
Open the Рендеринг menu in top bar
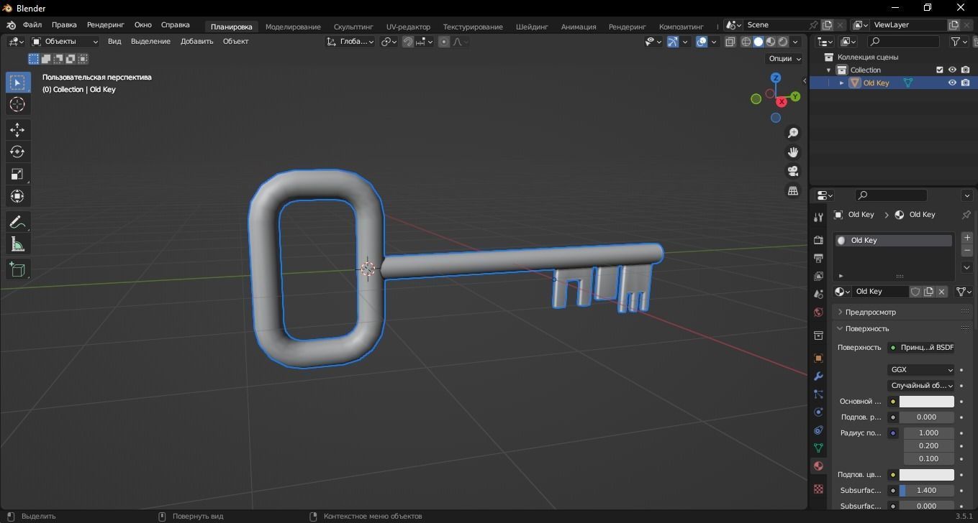106,25
